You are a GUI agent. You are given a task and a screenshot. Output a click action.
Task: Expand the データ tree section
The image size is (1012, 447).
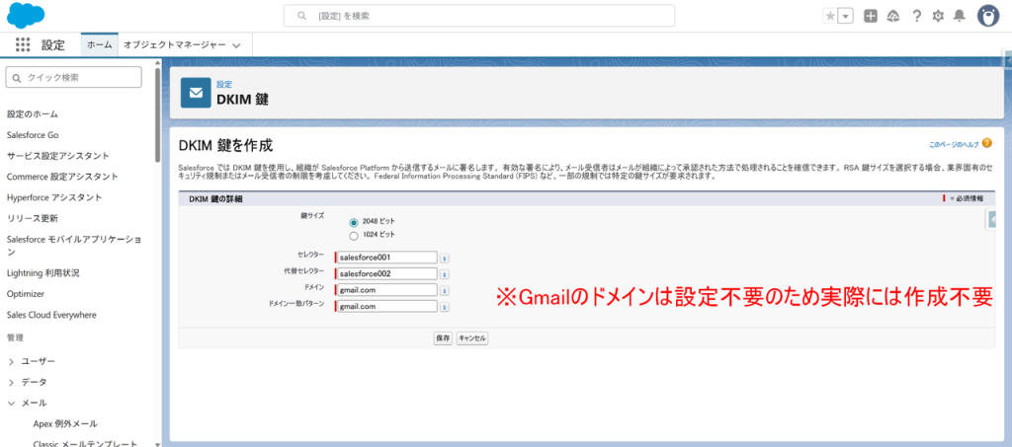[x=11, y=383]
